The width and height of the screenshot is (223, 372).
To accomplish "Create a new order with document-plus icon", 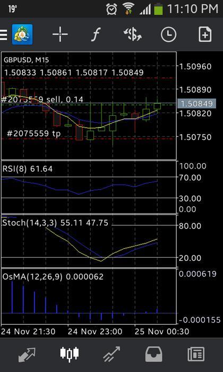I will (205, 35).
